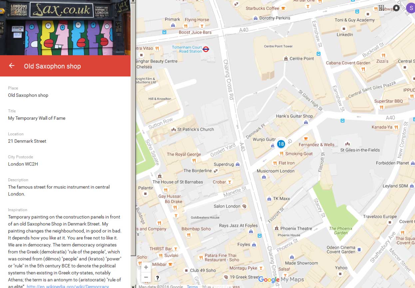Click the back arrow beside Old Saxophon shop
The image size is (415, 288).
12,66
